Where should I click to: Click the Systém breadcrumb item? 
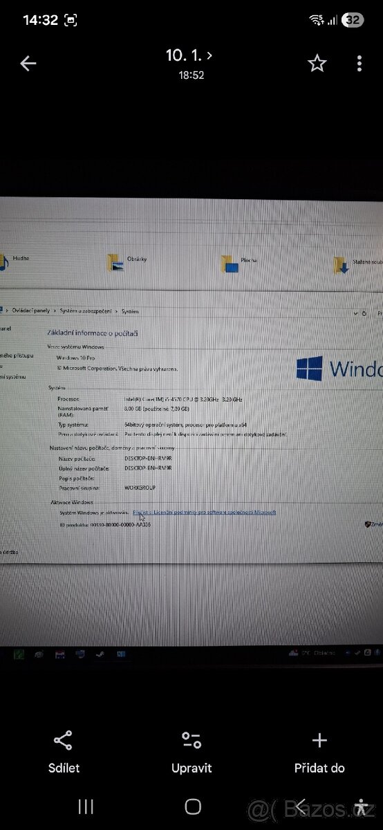130,311
